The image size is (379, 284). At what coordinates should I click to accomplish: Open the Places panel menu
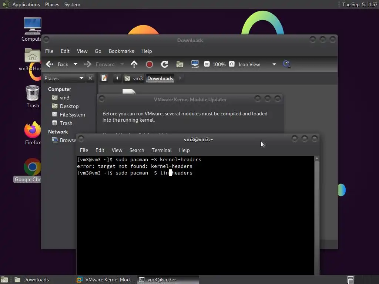52,4
